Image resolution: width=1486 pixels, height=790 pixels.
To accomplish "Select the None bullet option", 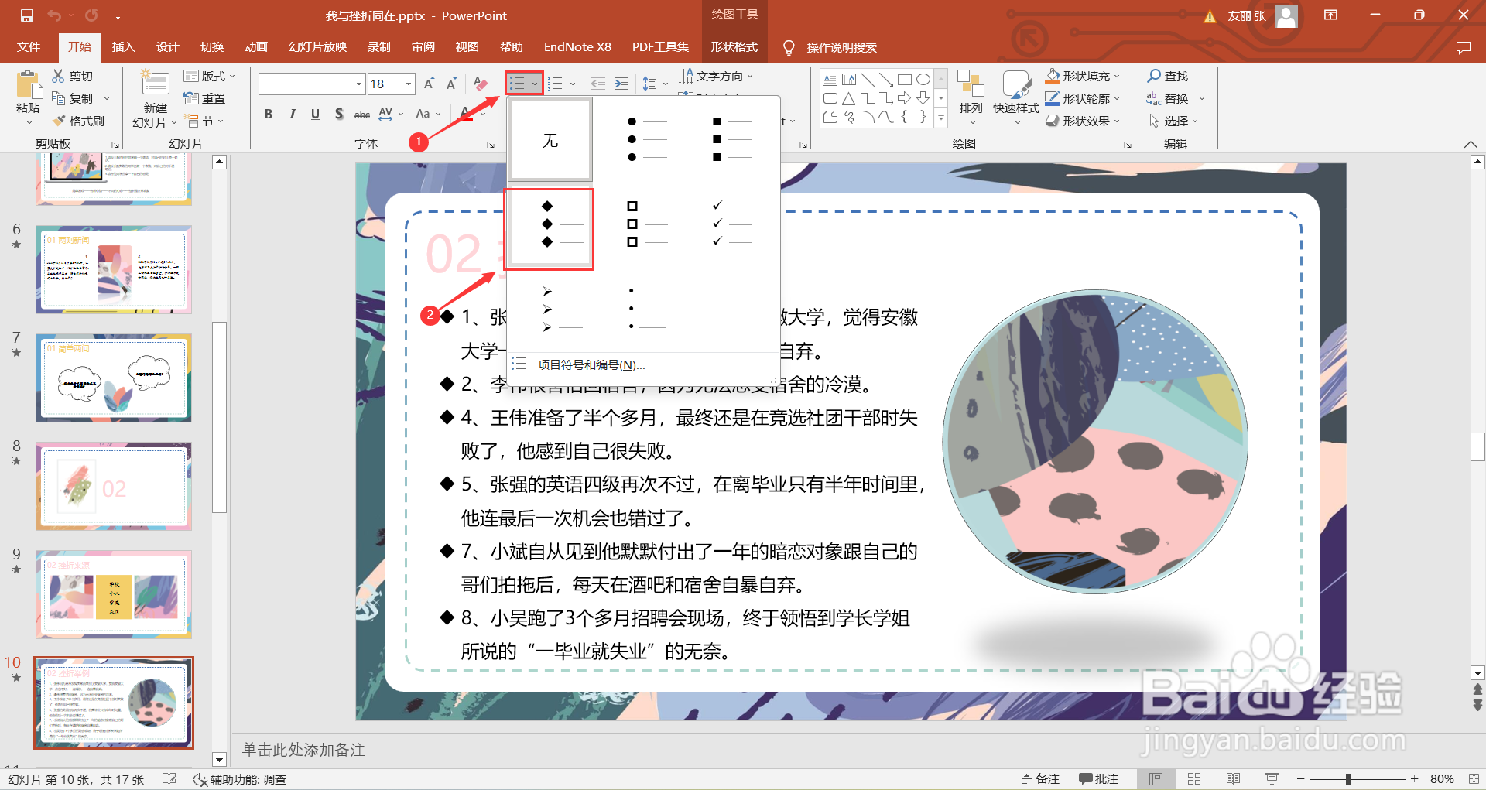I will click(550, 140).
